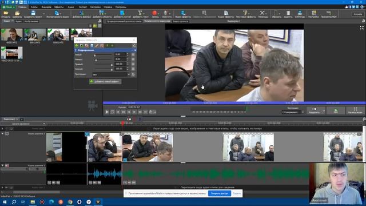366x206 pixels.
Task: Open Программы NCH from the toolbar
Action: tap(329, 14)
